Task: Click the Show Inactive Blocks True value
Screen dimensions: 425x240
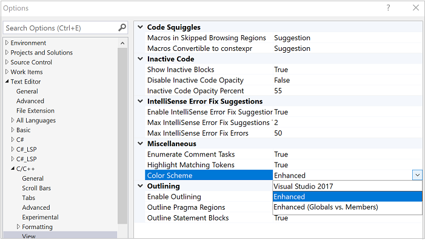Action: pyautogui.click(x=281, y=70)
